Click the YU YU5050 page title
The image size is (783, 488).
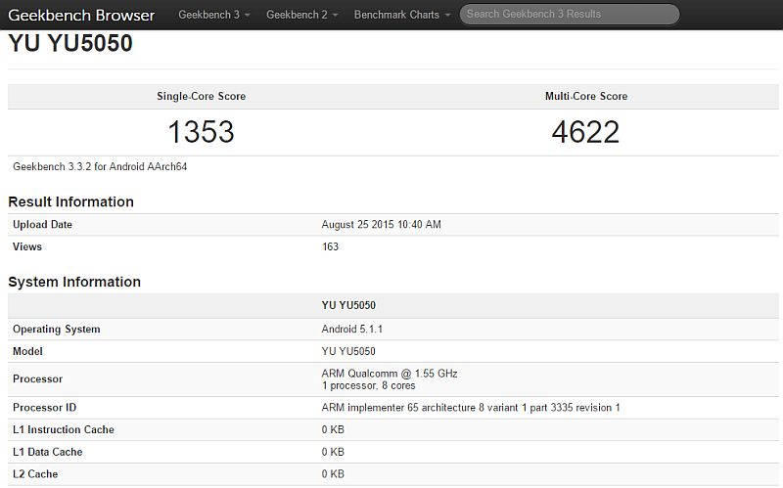click(x=70, y=44)
